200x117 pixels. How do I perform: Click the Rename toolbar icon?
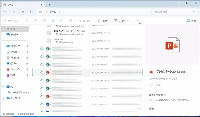[x=53, y=21]
